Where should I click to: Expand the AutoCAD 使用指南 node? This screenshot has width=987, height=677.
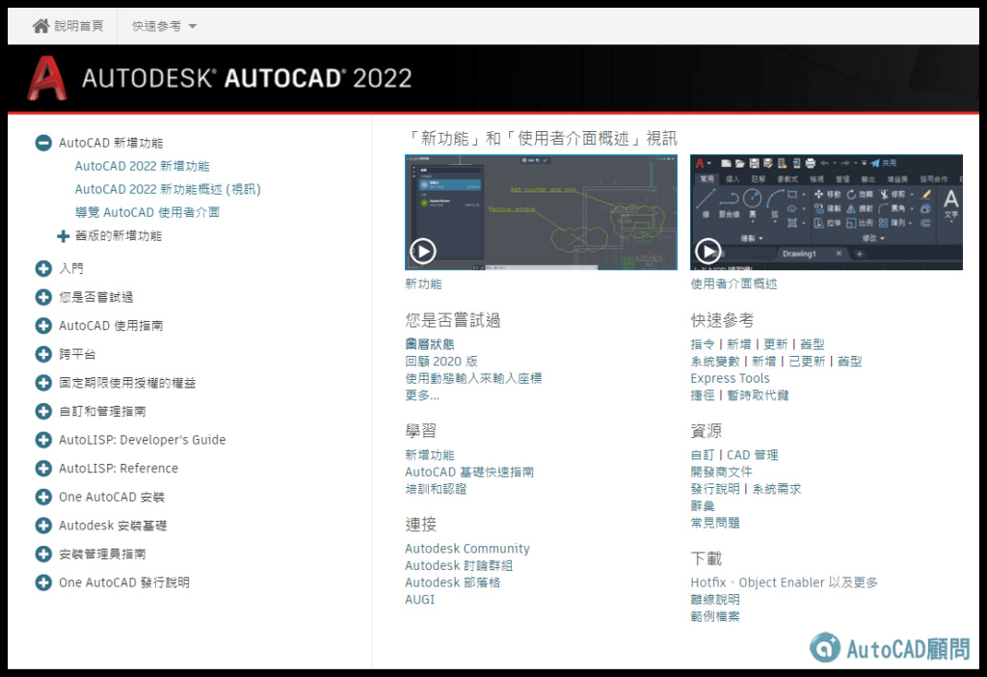43,326
